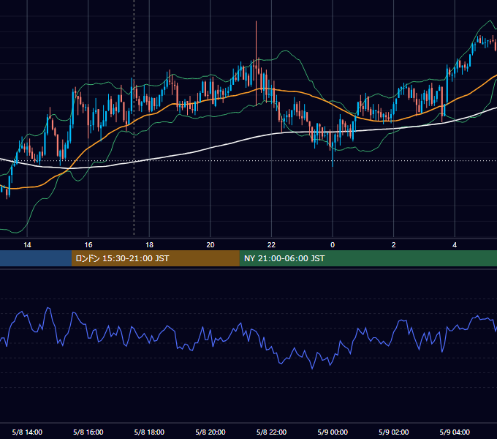Click the '5/8 18:00' time label
Image resolution: width=497 pixels, height=439 pixels.
(149, 432)
